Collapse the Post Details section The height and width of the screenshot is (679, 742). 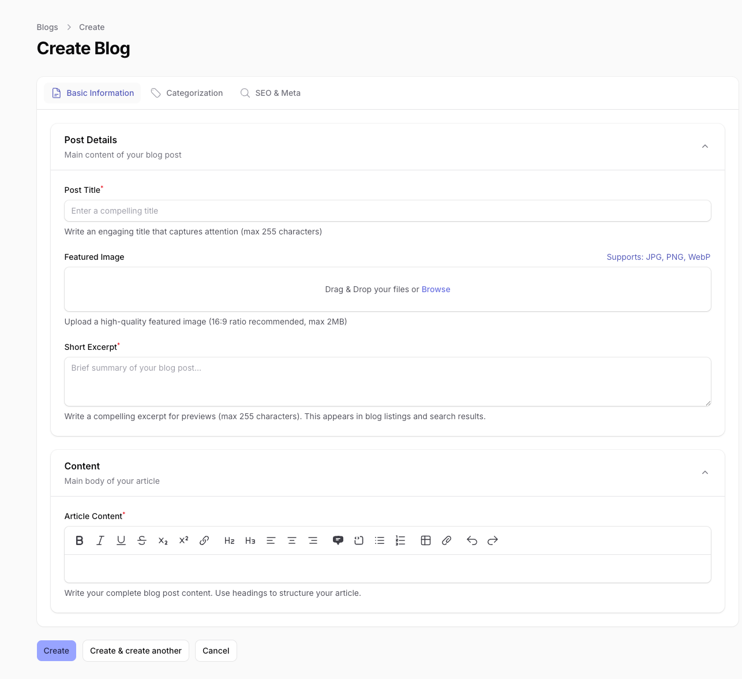(704, 147)
